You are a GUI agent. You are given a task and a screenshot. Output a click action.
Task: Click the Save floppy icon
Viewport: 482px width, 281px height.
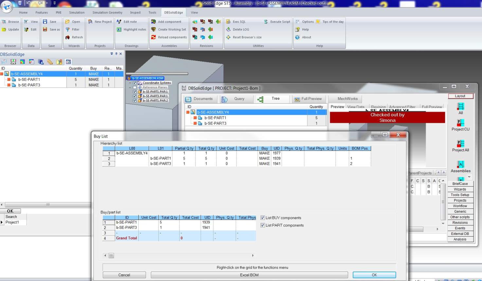tap(45, 22)
